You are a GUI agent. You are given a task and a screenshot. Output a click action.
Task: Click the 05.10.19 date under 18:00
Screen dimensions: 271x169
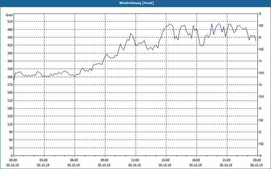[195, 165]
